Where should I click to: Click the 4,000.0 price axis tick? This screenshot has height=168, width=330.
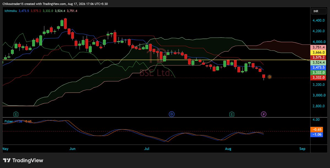(318, 42)
